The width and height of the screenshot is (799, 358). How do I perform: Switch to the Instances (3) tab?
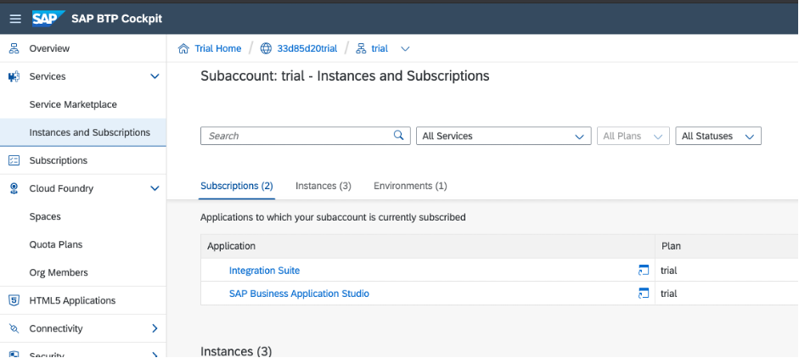click(323, 186)
